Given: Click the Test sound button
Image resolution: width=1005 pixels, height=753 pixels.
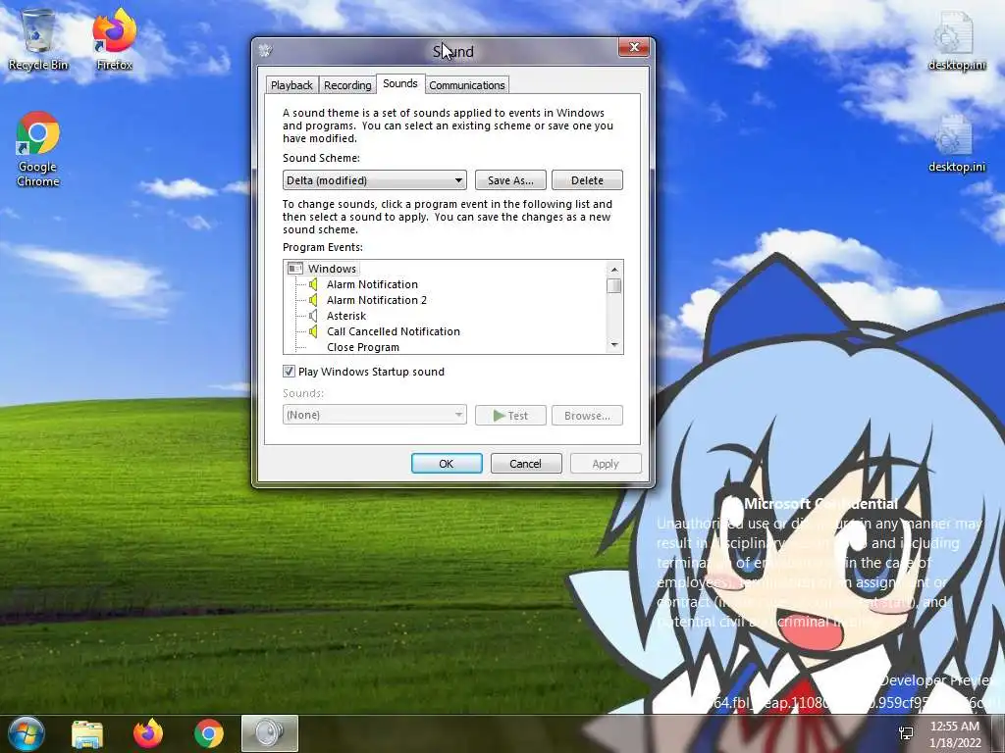Looking at the screenshot, I should pos(510,415).
